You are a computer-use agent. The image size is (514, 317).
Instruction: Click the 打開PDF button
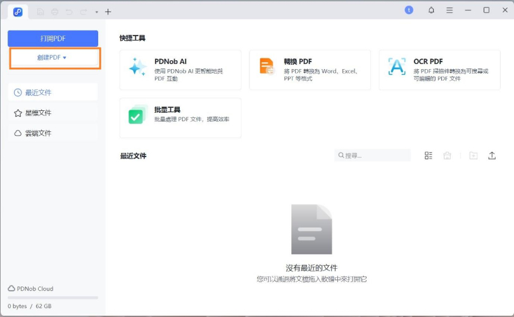53,38
